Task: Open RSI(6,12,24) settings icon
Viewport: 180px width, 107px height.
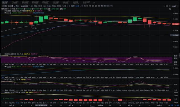Action: (13, 54)
